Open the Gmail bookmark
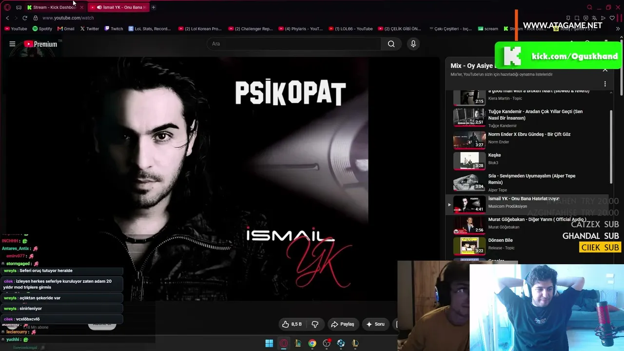This screenshot has width=624, height=351. click(66, 29)
